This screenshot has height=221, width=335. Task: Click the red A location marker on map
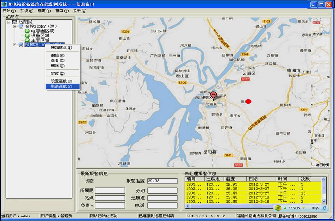pyautogui.click(x=214, y=95)
